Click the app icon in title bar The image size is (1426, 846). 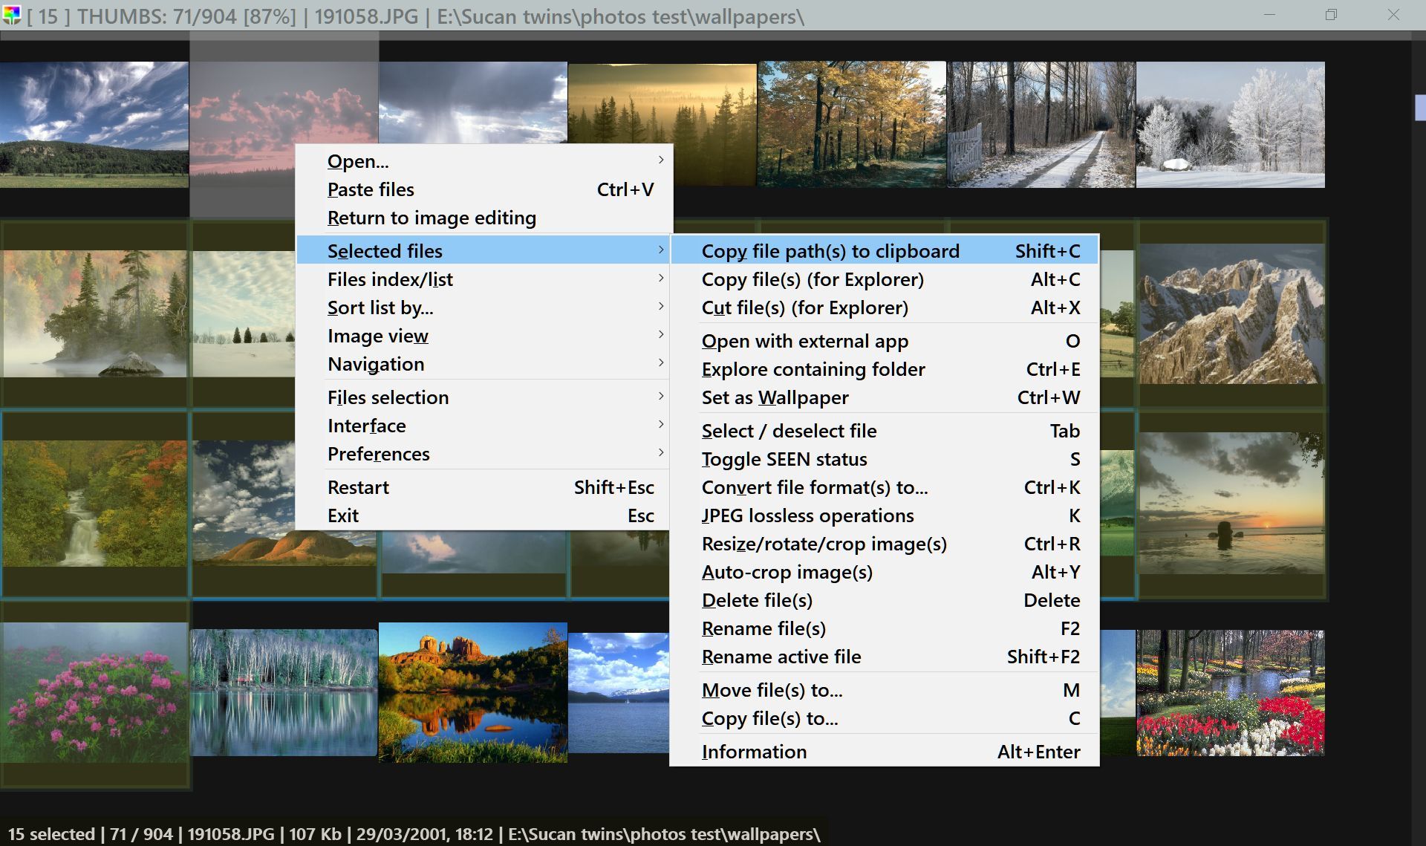(x=11, y=15)
